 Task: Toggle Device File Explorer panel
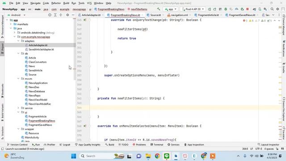click(x=284, y=109)
